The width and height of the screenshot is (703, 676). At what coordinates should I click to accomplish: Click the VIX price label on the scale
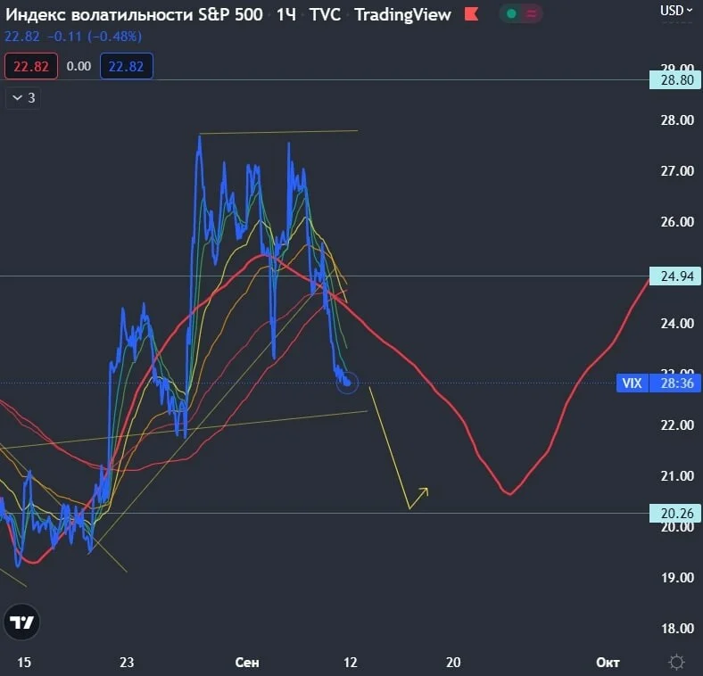pos(633,383)
